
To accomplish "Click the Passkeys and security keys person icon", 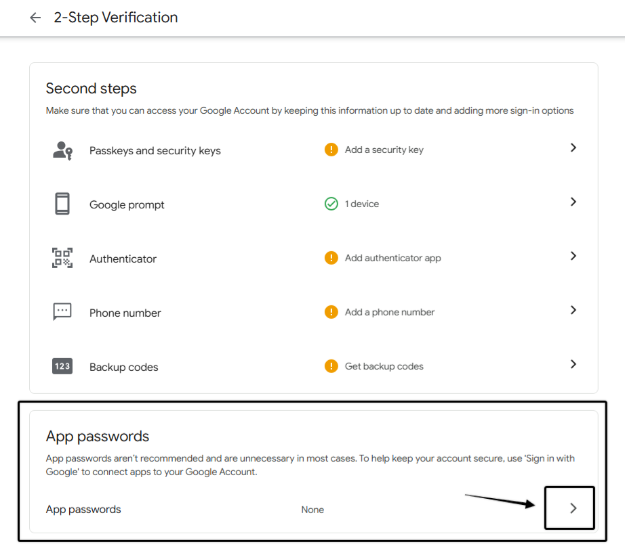I will [62, 151].
